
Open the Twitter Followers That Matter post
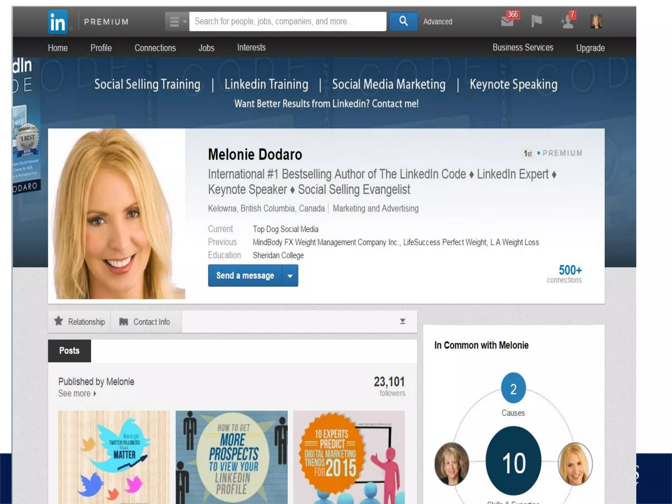point(114,457)
